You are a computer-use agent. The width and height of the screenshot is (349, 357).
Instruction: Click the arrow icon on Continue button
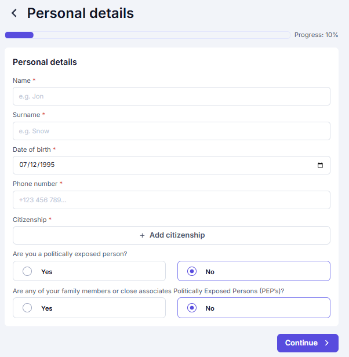point(326,343)
